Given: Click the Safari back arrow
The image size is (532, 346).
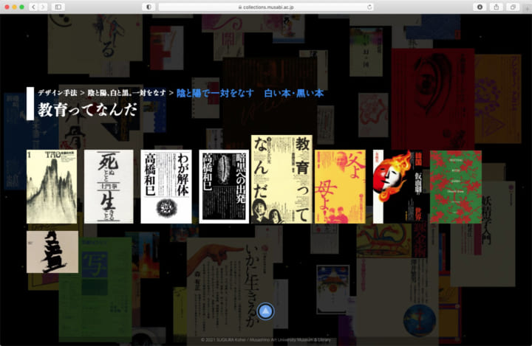Looking at the screenshot, I should click(33, 7).
